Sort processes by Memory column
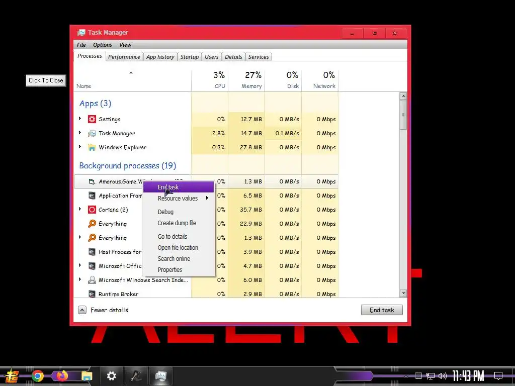Viewport: 515px width, 386px height. pos(246,80)
